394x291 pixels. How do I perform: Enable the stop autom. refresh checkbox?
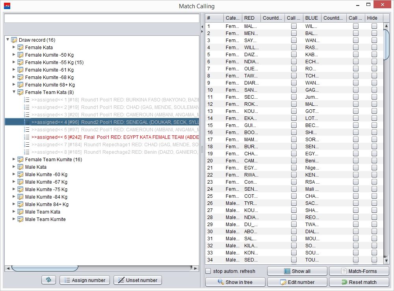click(x=208, y=271)
